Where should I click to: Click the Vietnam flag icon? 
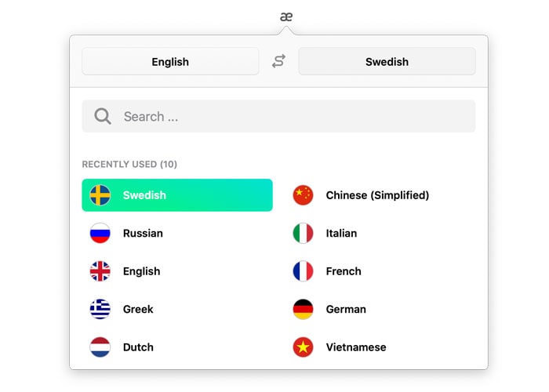303,347
